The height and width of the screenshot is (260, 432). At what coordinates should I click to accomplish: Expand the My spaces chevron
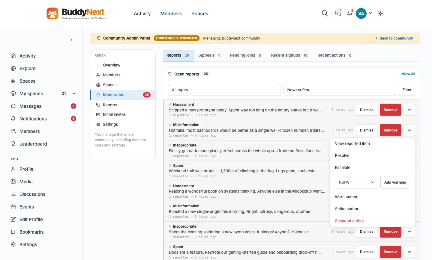[x=74, y=93]
